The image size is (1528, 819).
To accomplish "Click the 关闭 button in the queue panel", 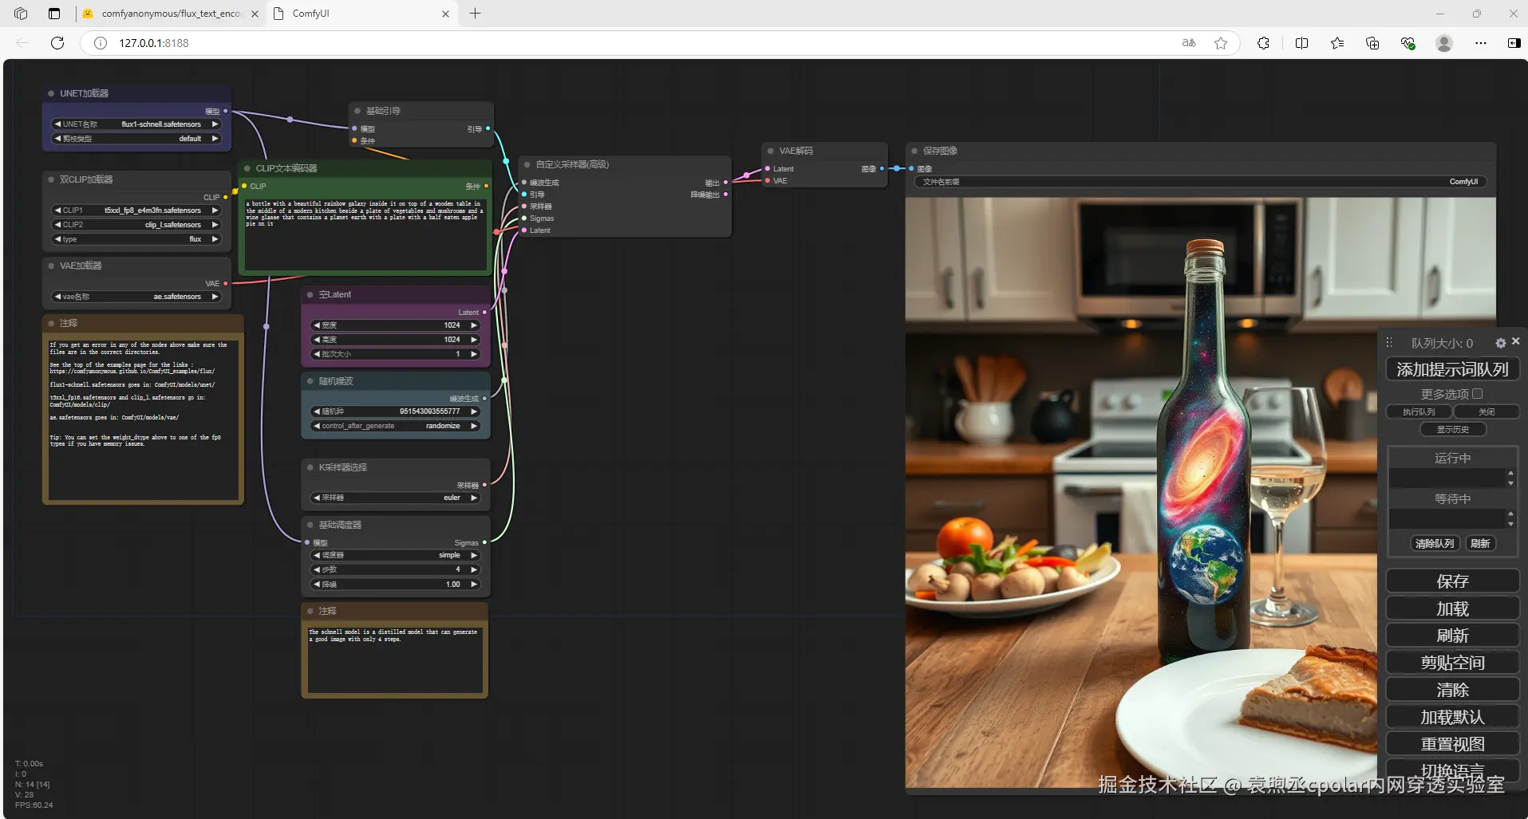I will point(1486,412).
